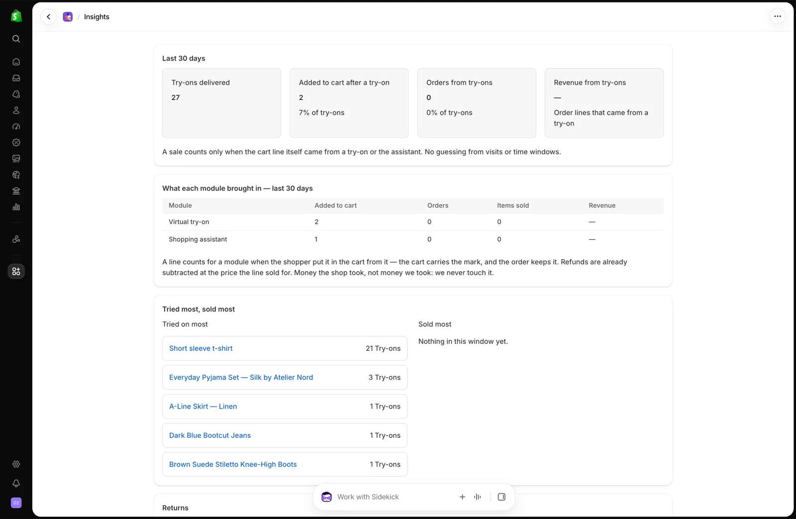The width and height of the screenshot is (796, 519).
Task: Open Analytics bar-chart icon in sidebar
Action: point(16,207)
